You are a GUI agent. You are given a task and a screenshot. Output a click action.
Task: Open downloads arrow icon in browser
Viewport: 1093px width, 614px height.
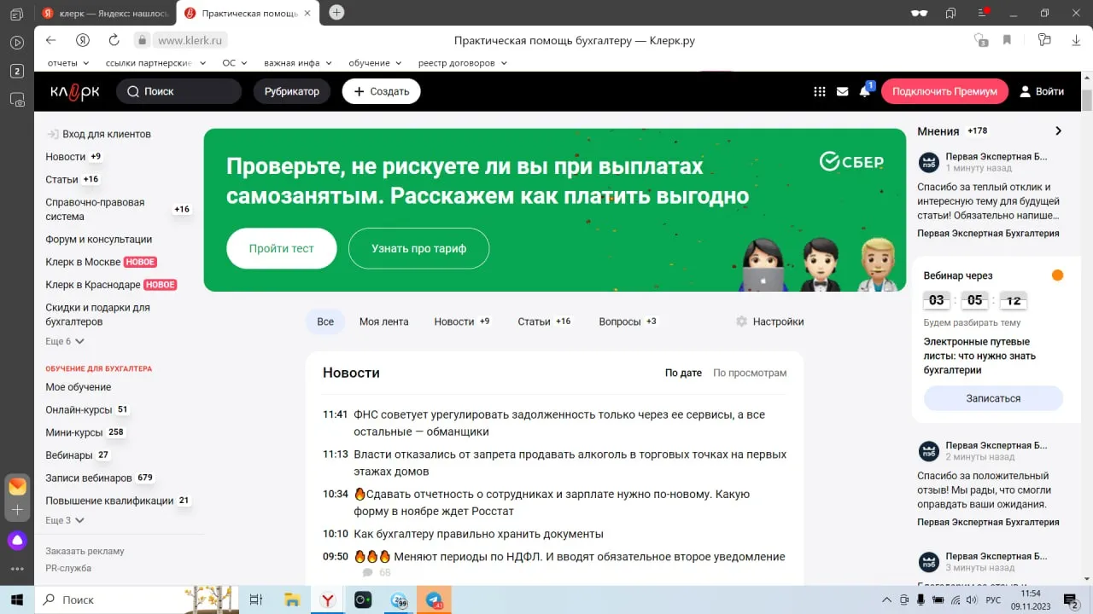[x=1075, y=40]
